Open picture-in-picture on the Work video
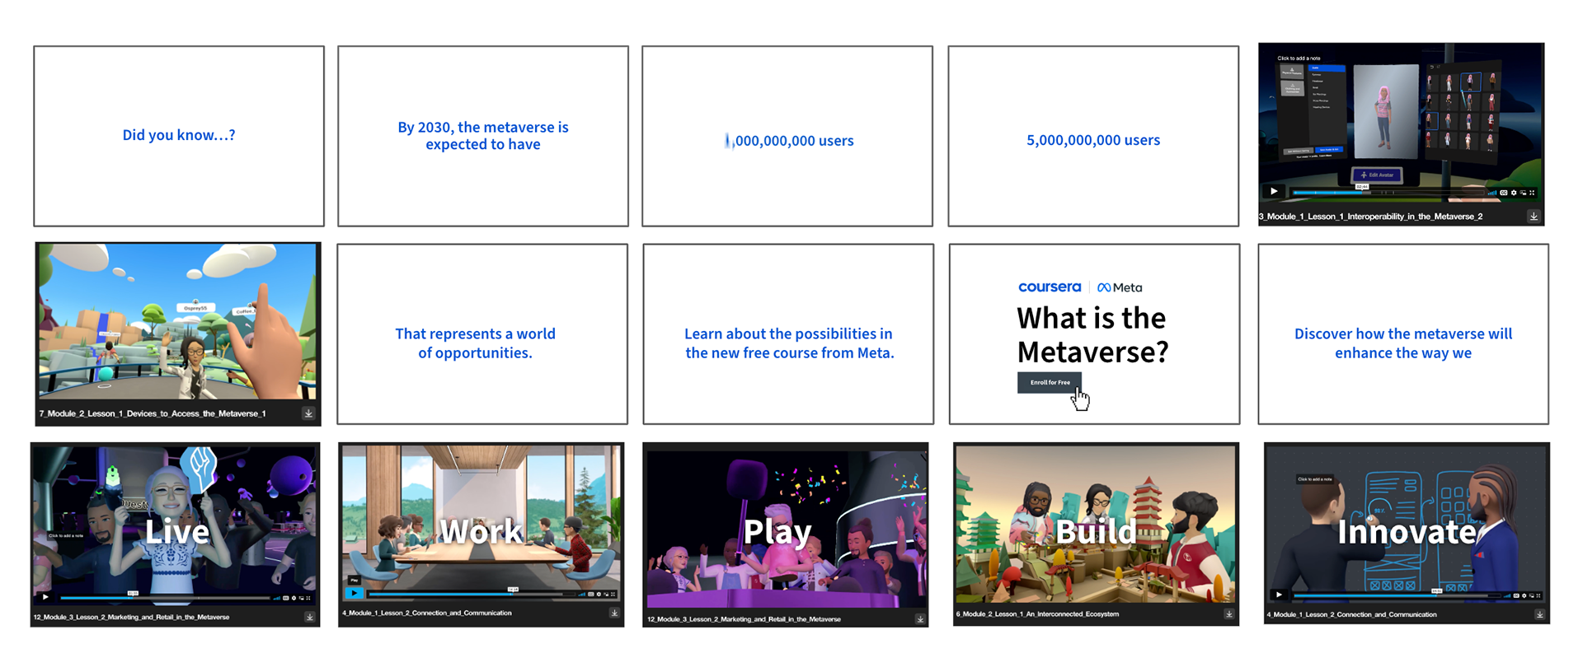Screen dimensions: 1583x672 click(x=606, y=594)
